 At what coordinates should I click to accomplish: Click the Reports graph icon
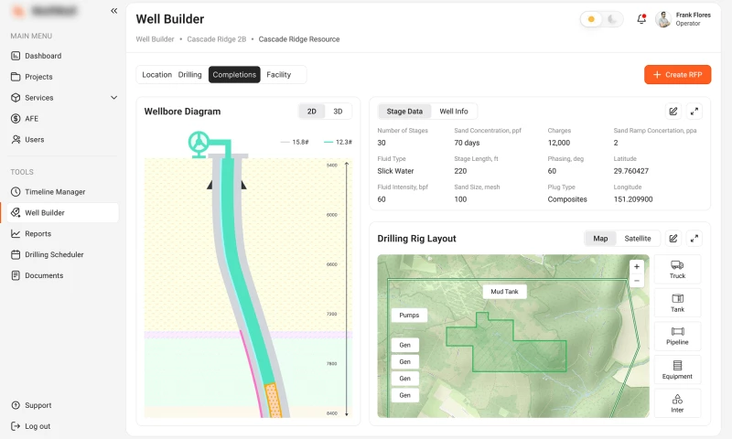(16, 234)
